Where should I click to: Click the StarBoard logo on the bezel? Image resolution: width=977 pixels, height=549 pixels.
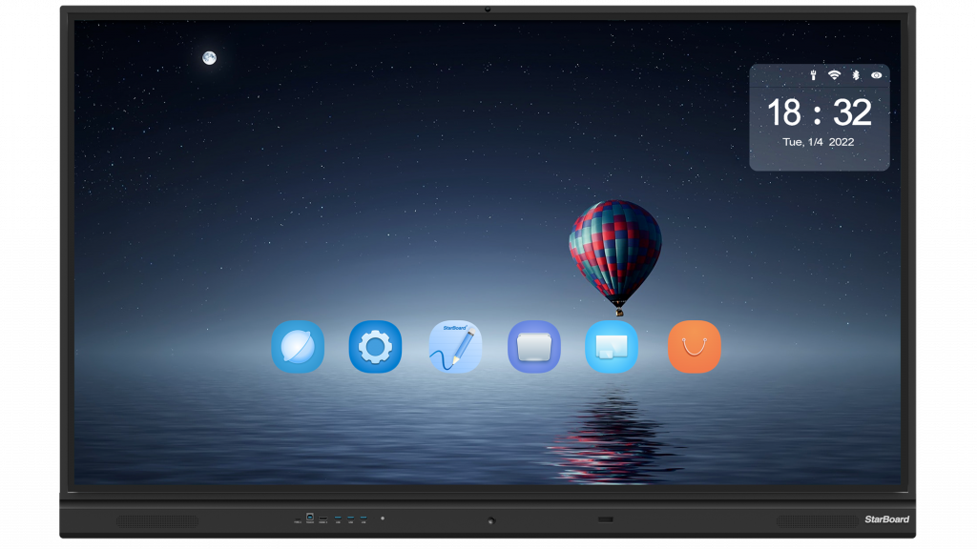(886, 519)
